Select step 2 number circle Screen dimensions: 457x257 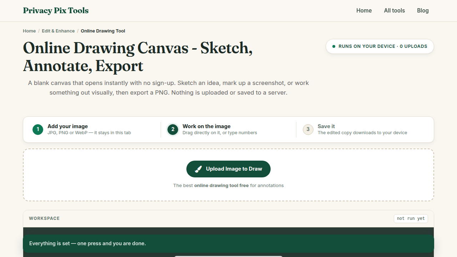click(173, 130)
